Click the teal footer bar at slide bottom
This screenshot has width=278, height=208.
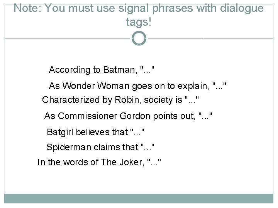click(139, 198)
